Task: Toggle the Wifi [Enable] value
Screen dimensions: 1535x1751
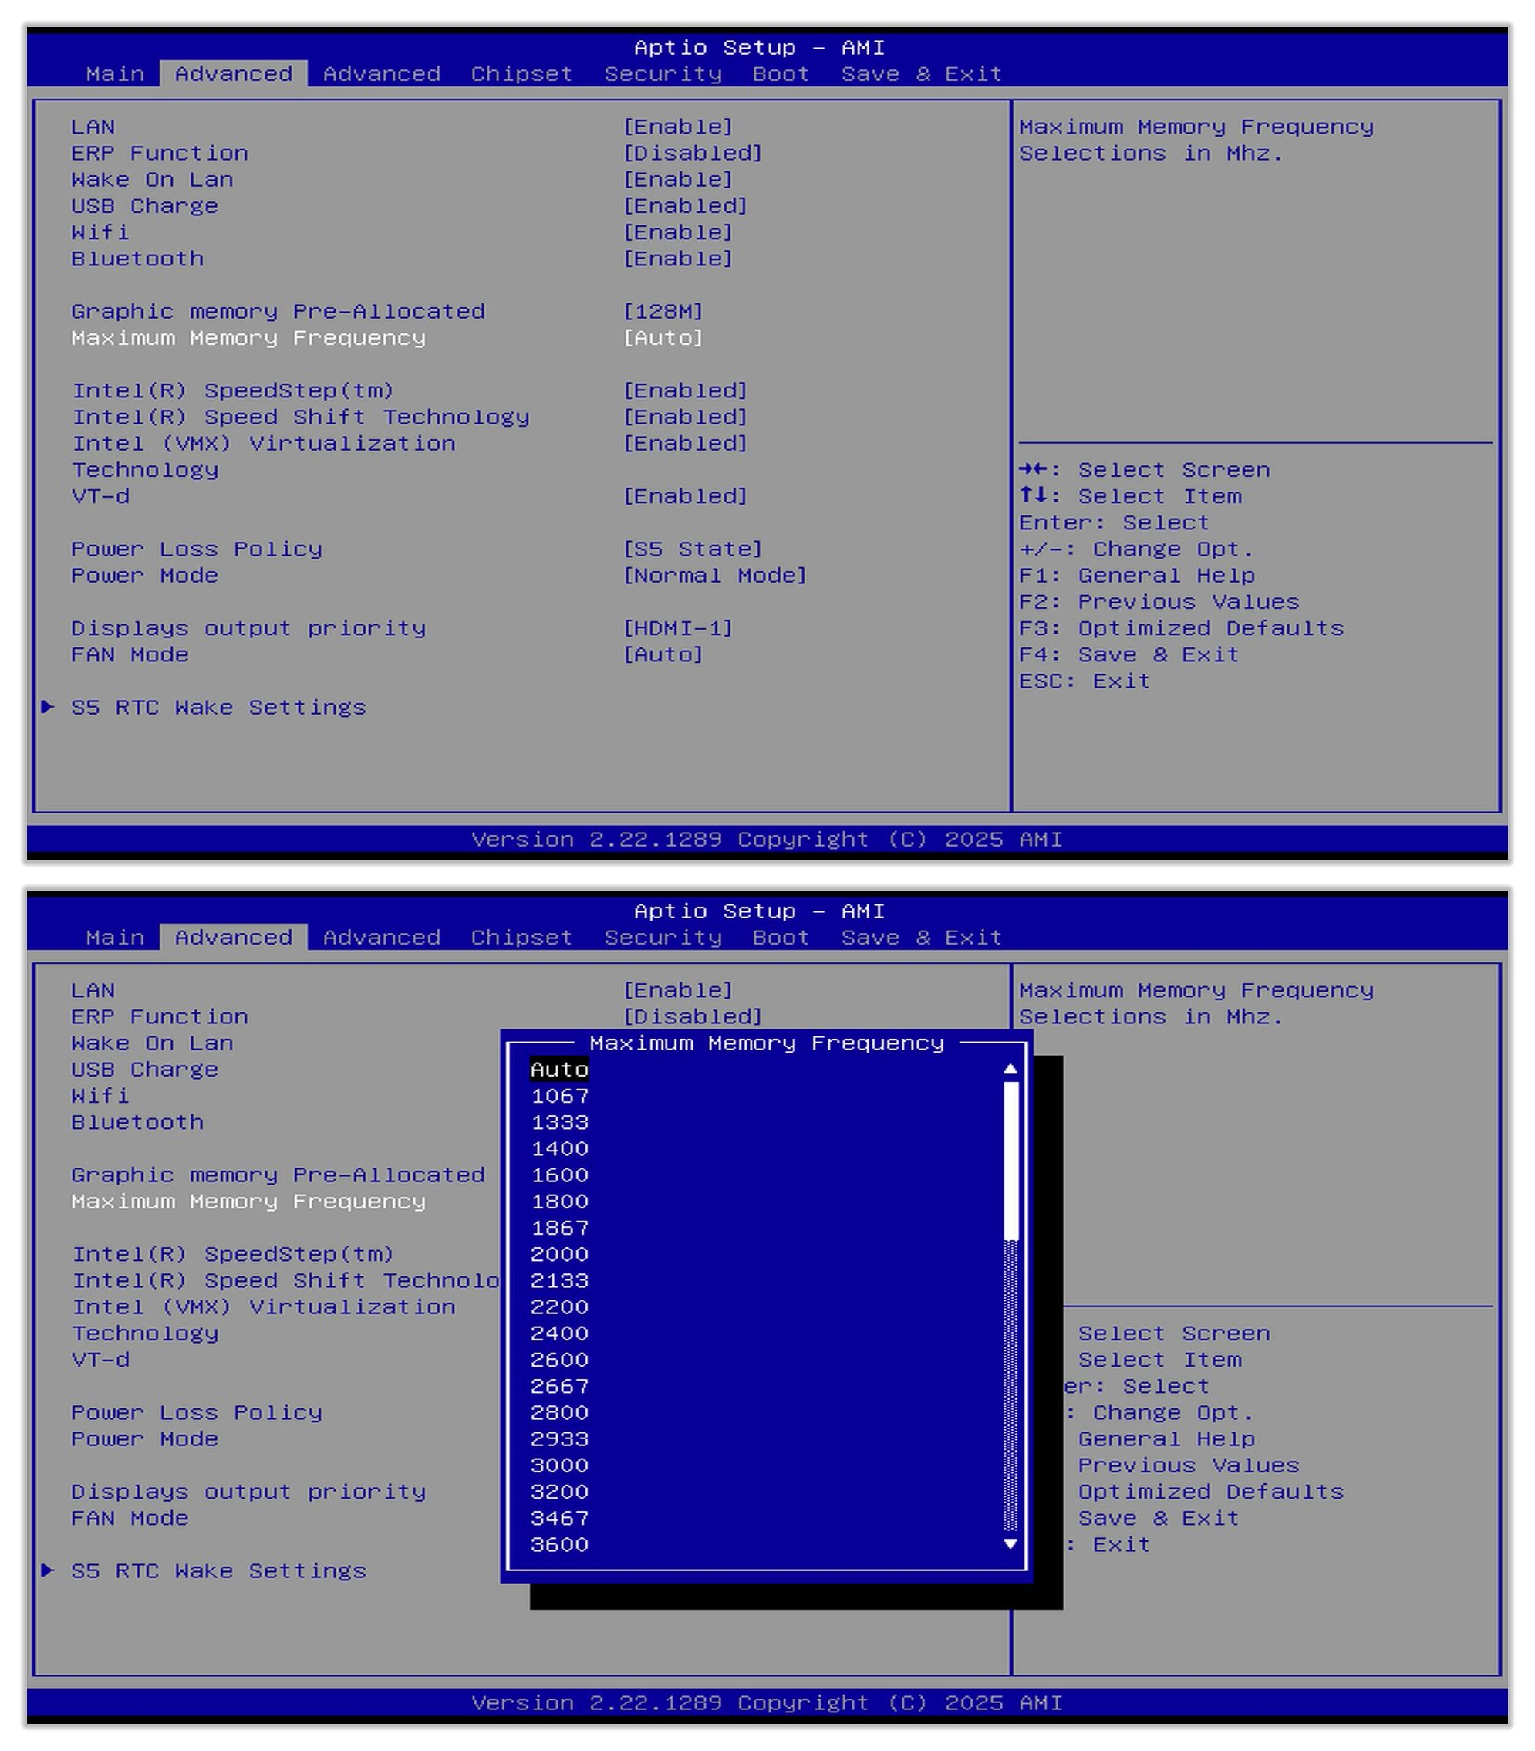Action: click(x=677, y=232)
